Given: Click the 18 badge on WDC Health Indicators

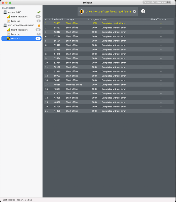Looking at the screenshot, I should pyautogui.click(x=38, y=30).
